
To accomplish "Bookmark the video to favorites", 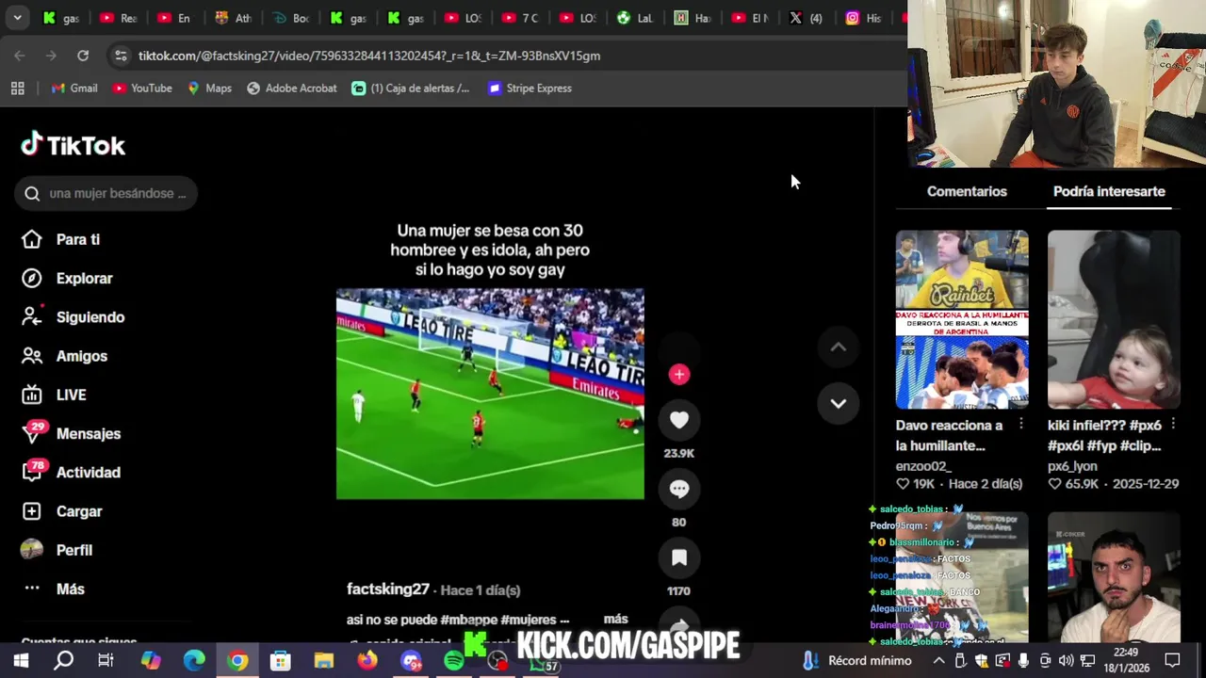I will 679,557.
